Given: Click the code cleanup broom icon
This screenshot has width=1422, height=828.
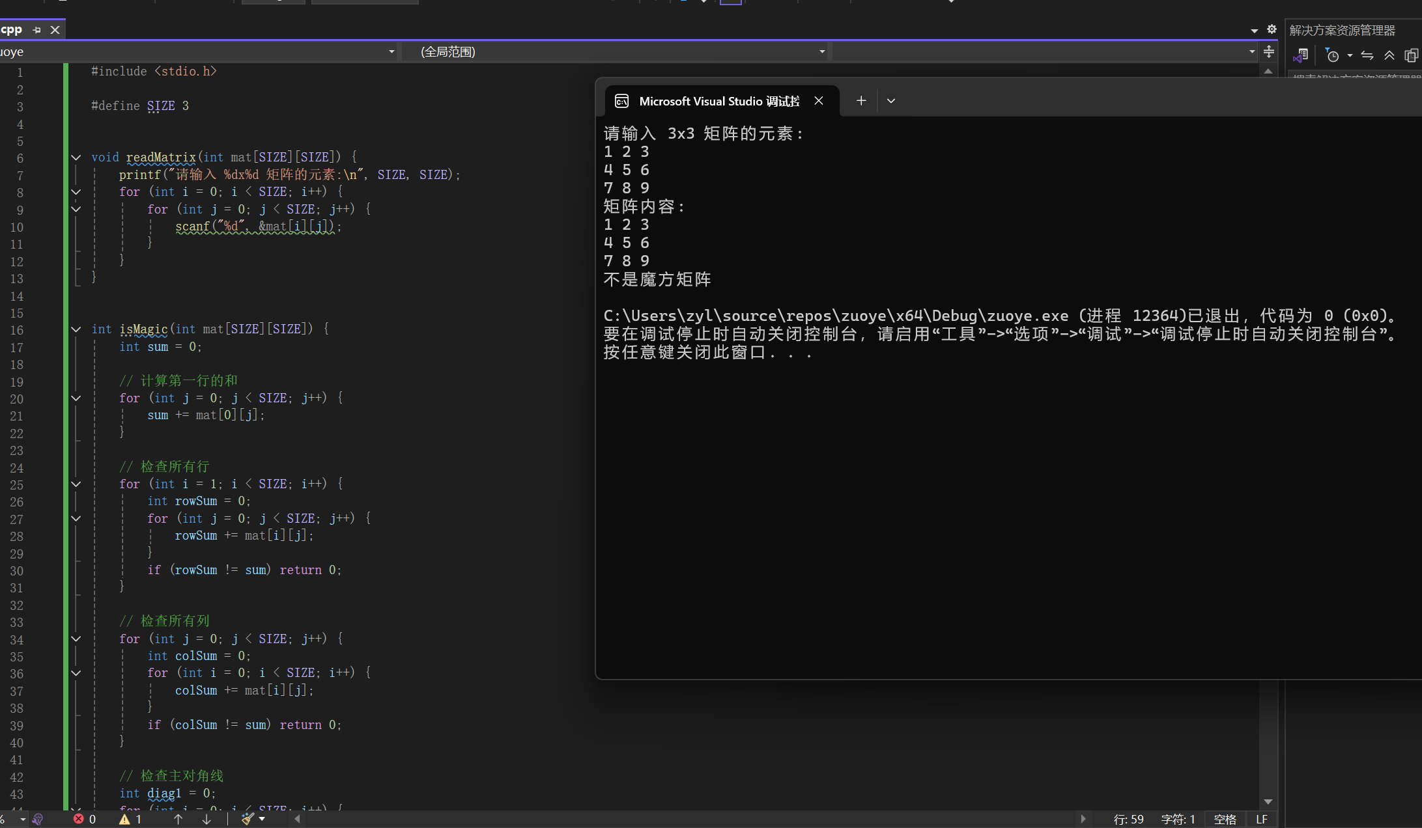Looking at the screenshot, I should [x=248, y=819].
